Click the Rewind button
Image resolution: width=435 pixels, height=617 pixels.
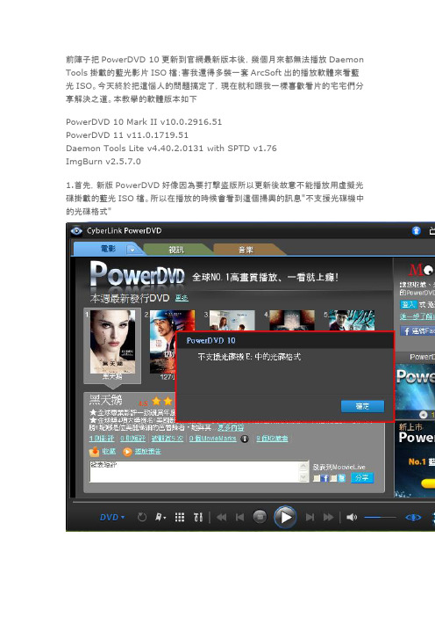coord(222,518)
